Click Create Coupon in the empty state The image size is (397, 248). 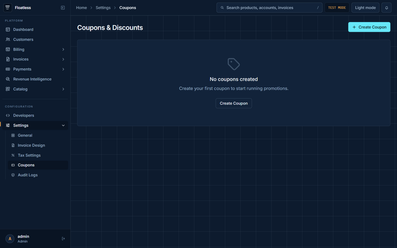[x=234, y=103]
